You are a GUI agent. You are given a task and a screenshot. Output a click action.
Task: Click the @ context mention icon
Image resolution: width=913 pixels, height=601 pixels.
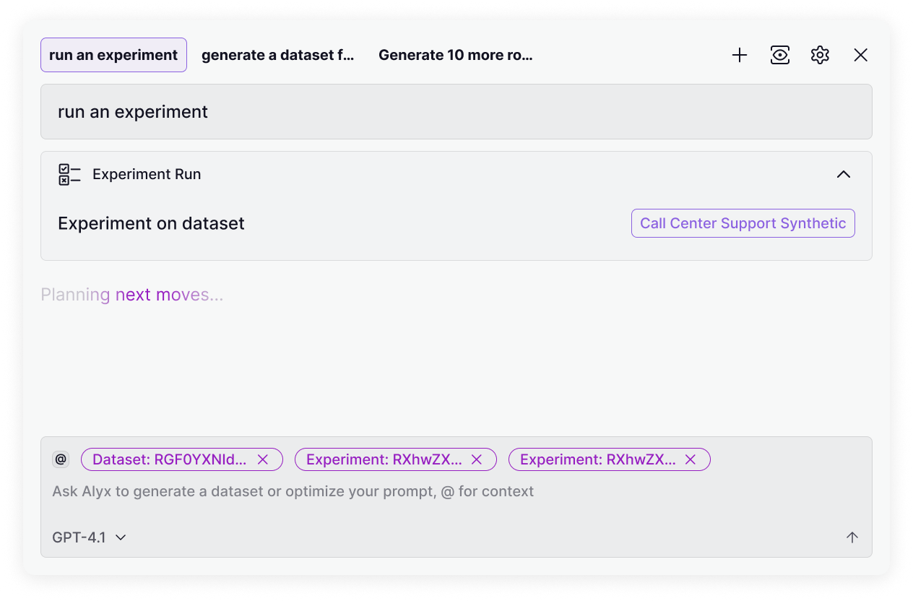pyautogui.click(x=61, y=459)
